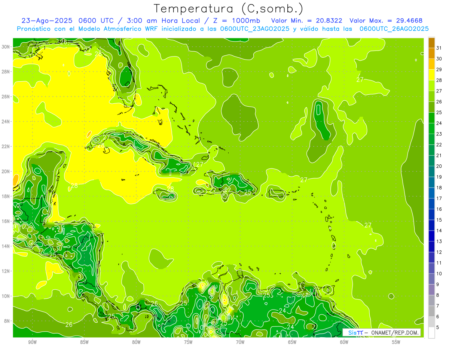The width and height of the screenshot is (449, 347).
Task: Select the "0600UTC_23AGO2025" initialization time text
Action: point(255,29)
